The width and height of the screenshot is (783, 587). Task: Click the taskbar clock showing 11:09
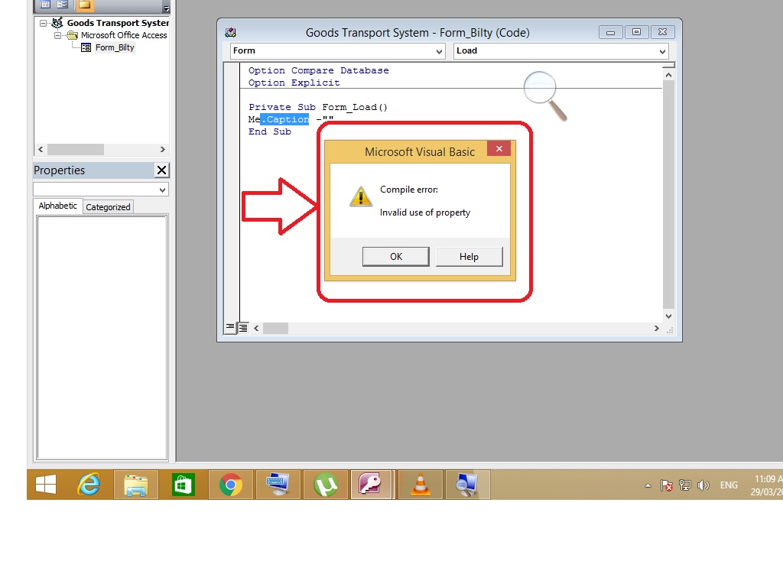coord(766,485)
